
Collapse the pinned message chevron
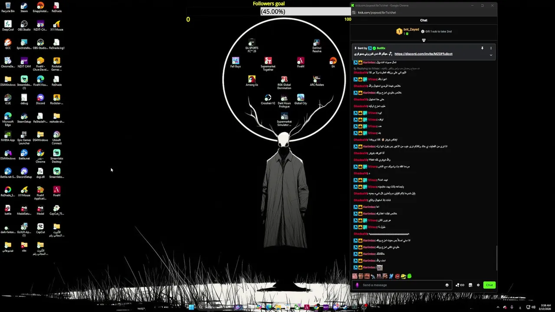(491, 55)
